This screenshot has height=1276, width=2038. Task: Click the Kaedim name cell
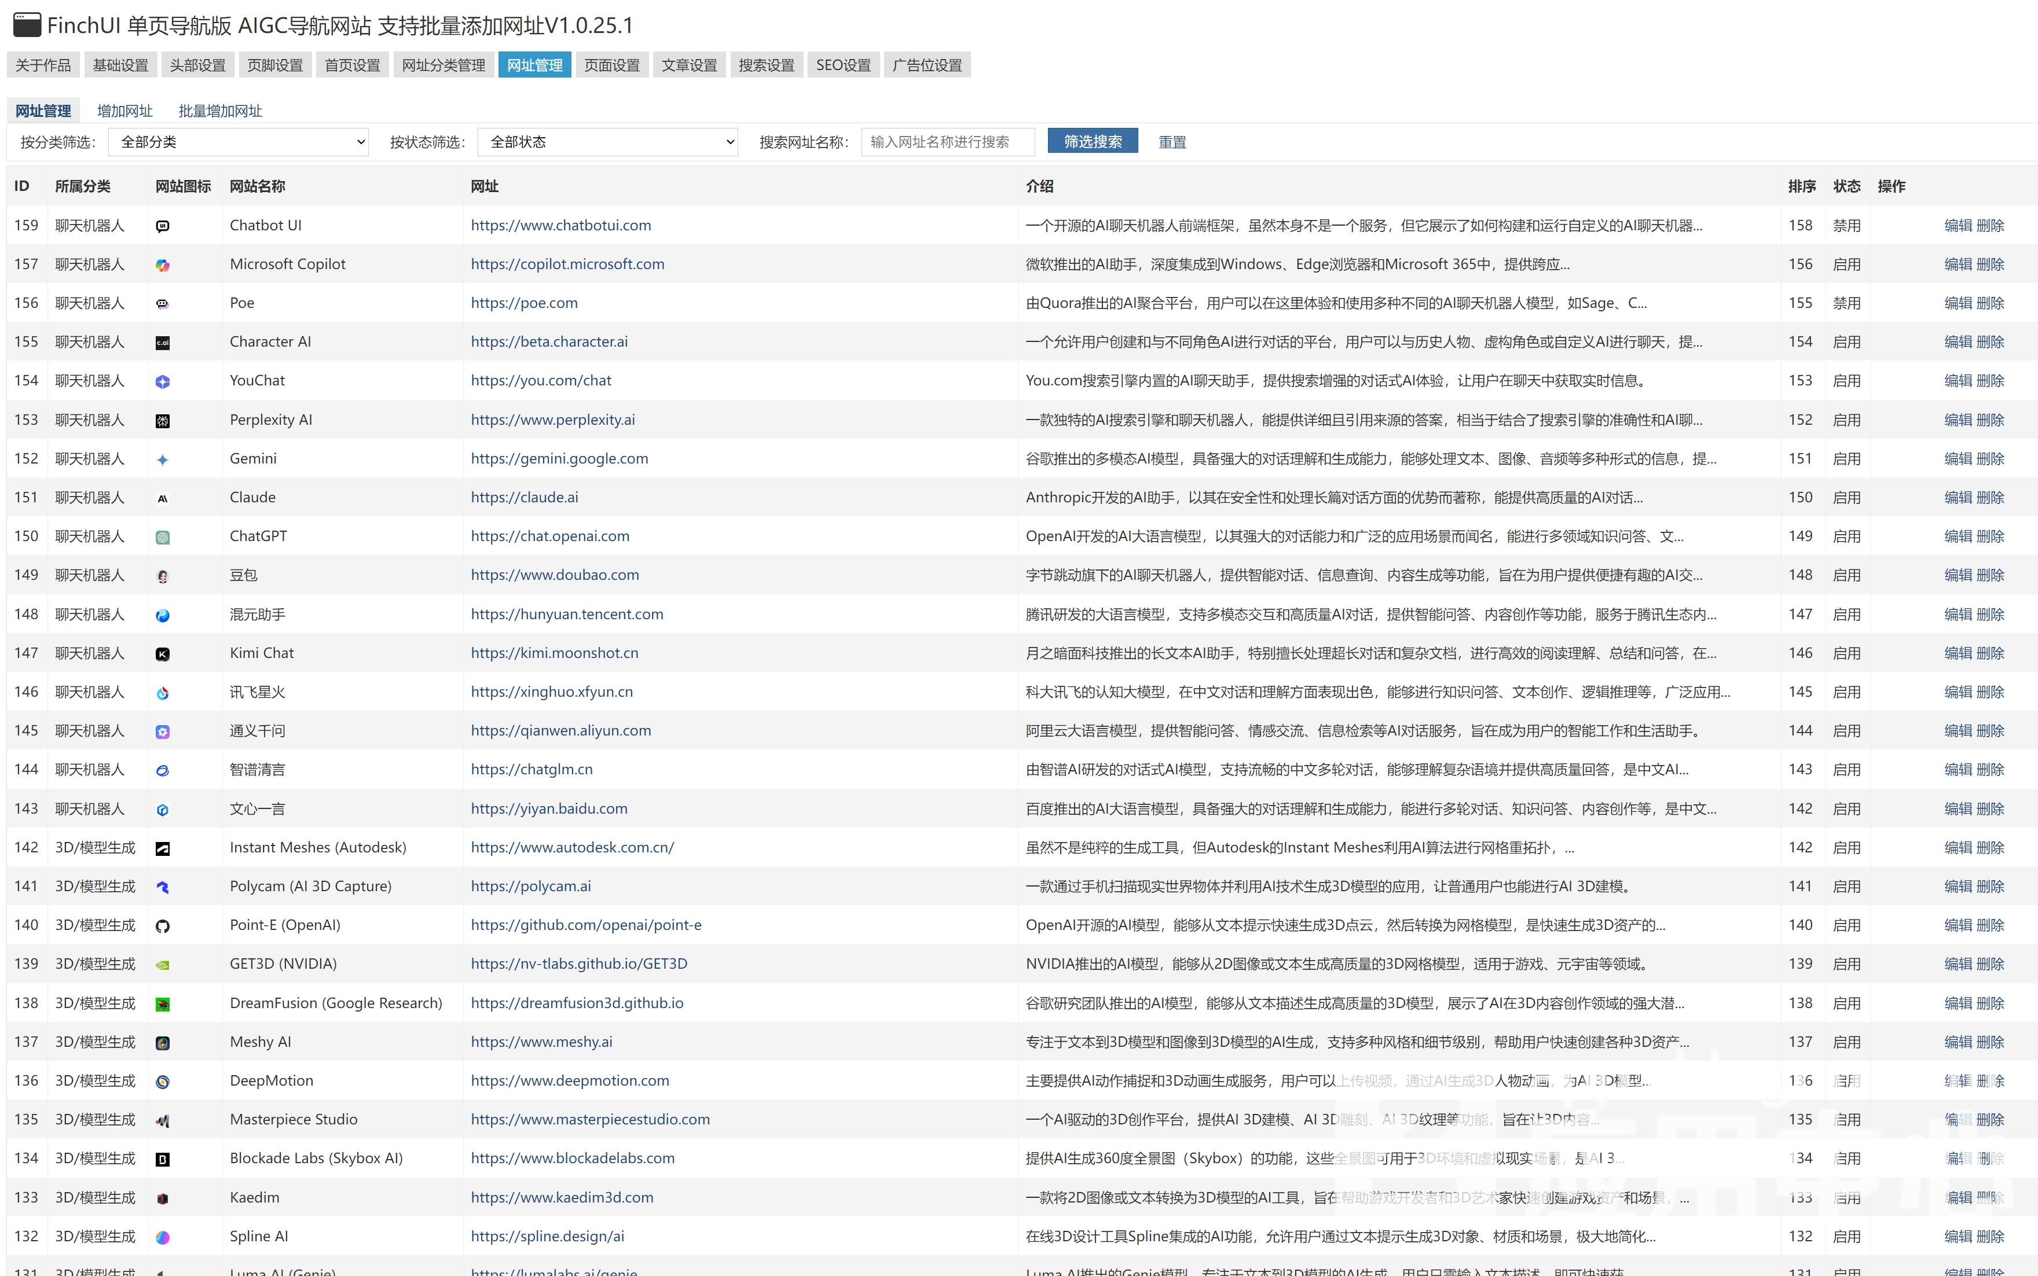(254, 1197)
